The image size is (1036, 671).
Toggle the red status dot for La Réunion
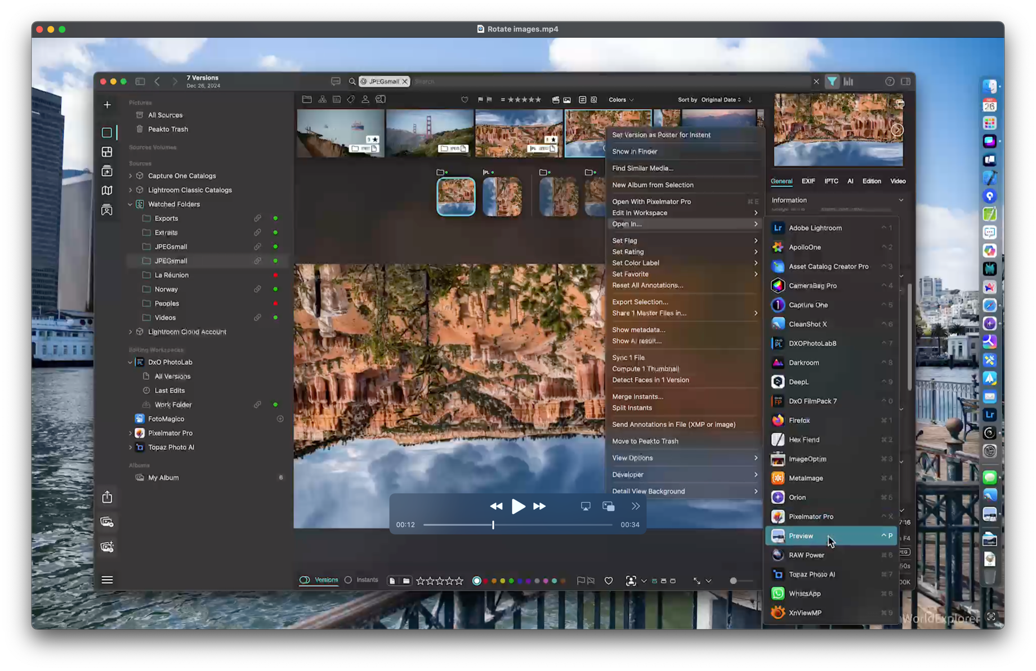click(x=275, y=275)
